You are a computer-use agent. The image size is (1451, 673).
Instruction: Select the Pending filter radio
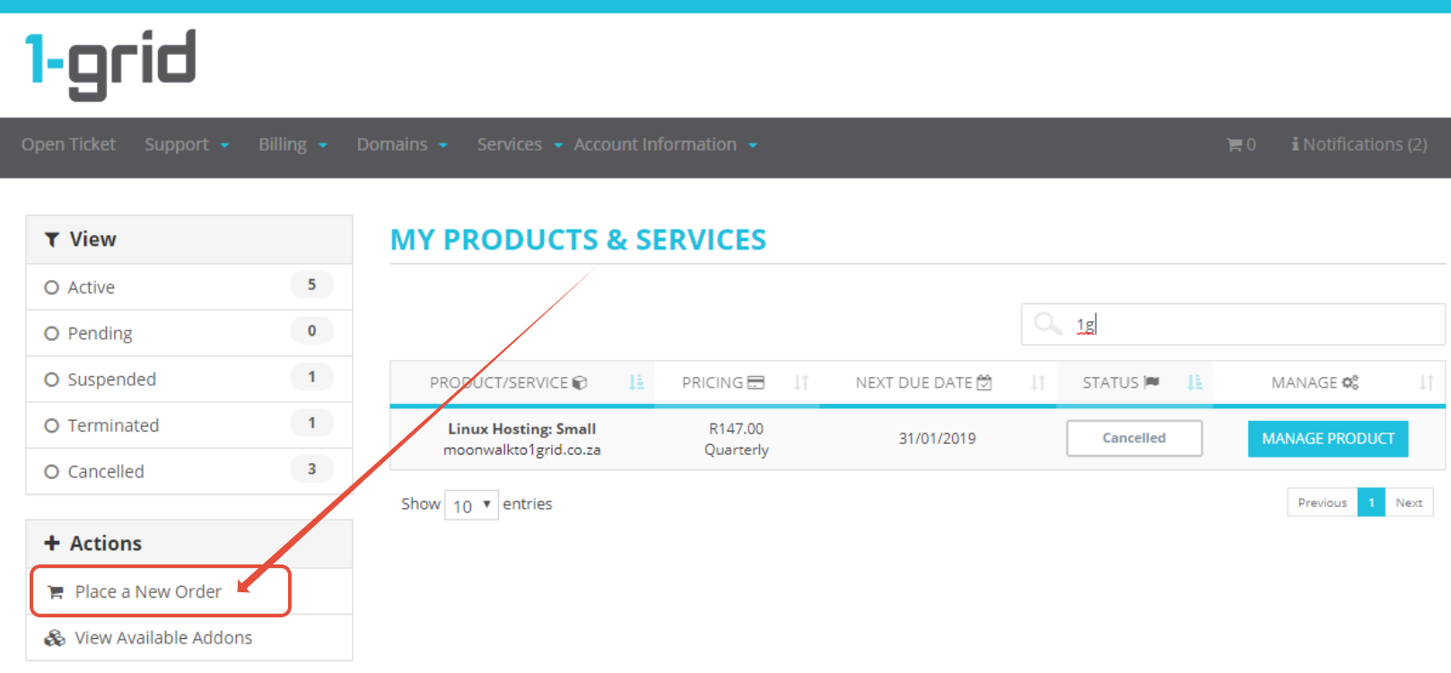coord(51,334)
